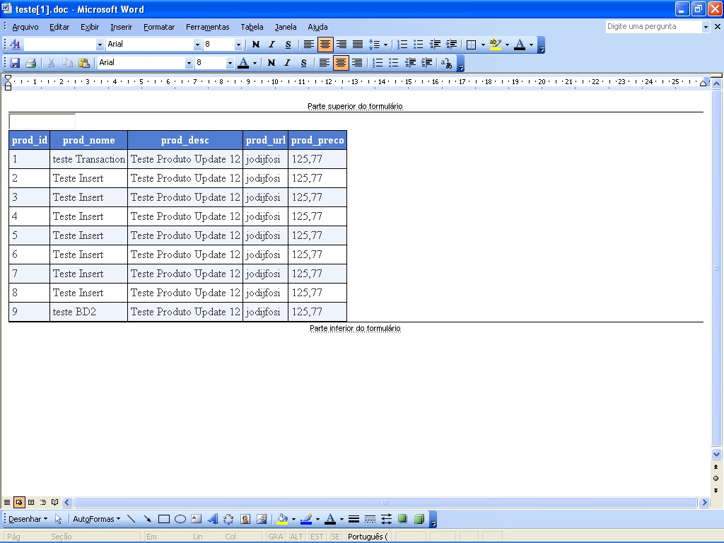The height and width of the screenshot is (543, 724).
Task: Select the Rectangle drawing tool
Action: coord(164,519)
